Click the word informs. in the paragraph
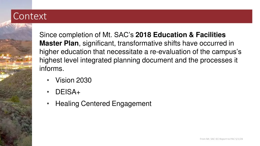 (52, 68)
